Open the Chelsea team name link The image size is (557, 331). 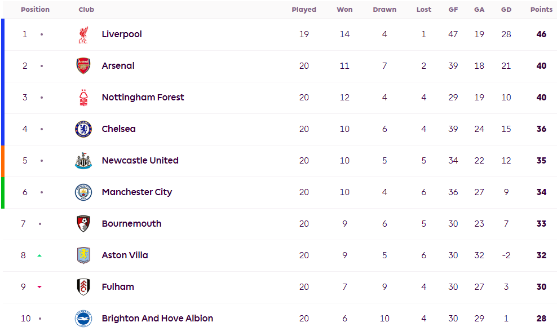point(118,129)
